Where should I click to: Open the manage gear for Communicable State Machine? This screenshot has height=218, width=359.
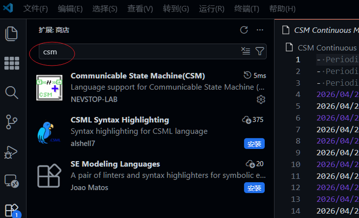[x=261, y=100]
